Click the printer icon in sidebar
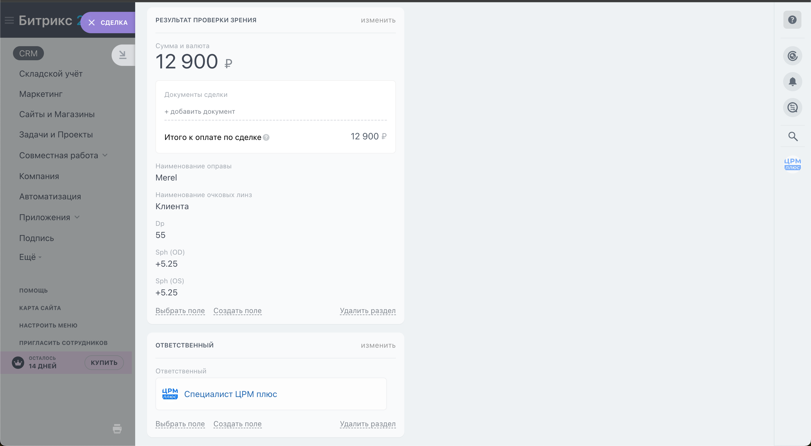This screenshot has height=446, width=811. point(117,428)
